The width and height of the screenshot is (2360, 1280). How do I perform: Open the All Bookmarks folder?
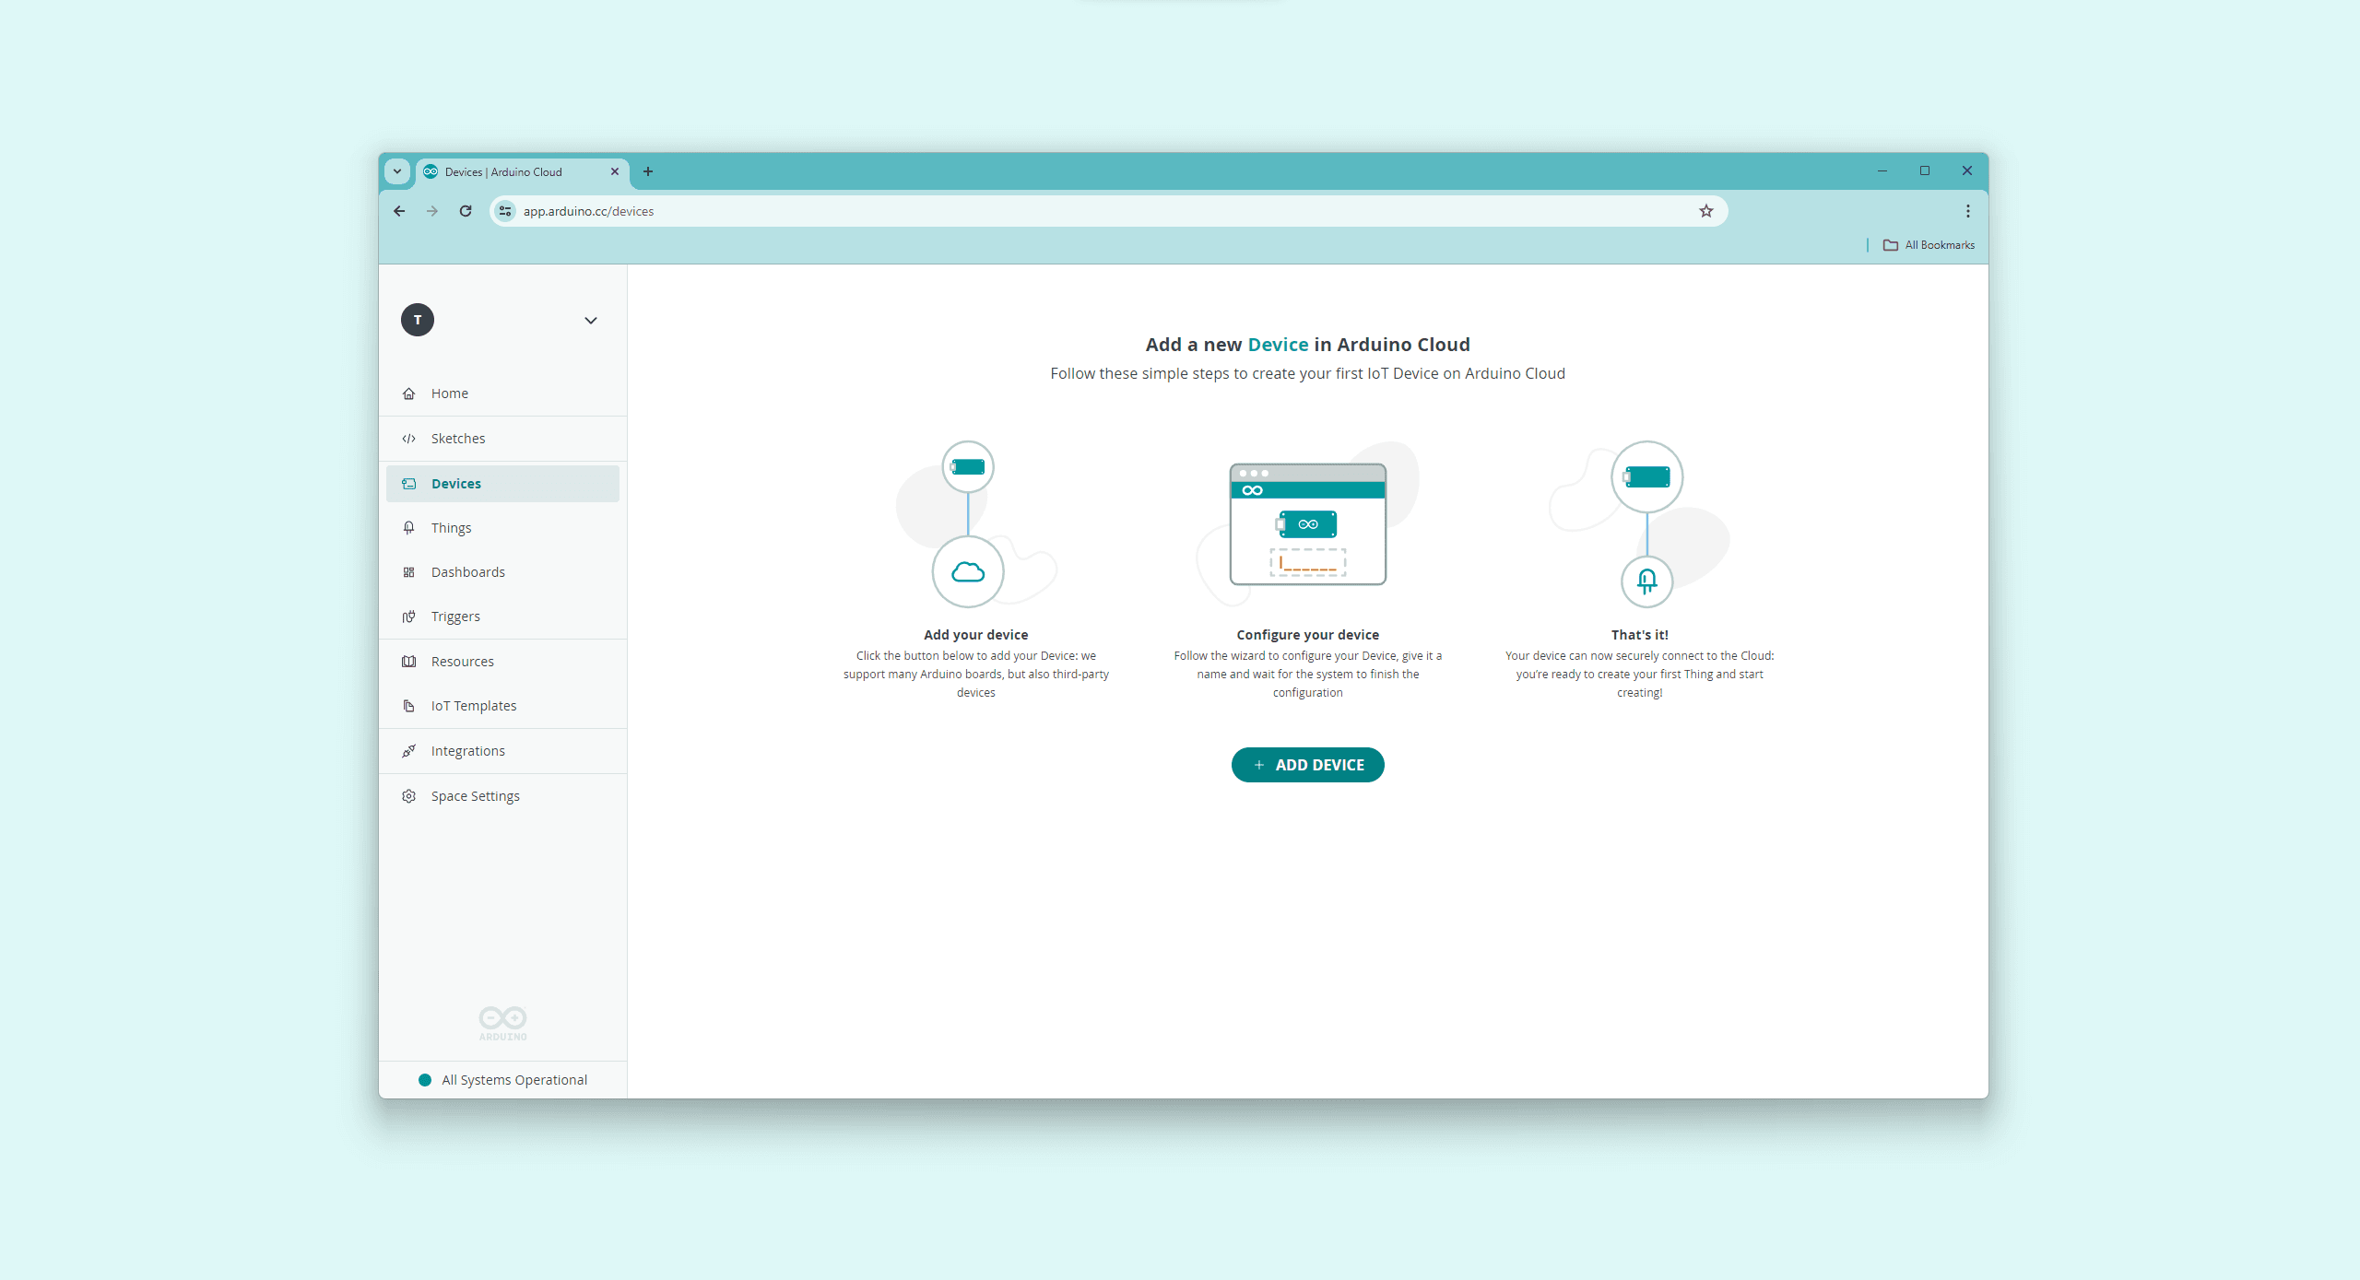1929,245
